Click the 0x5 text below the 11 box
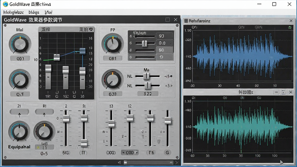Screen dimensions: 297x167 tap(44, 154)
